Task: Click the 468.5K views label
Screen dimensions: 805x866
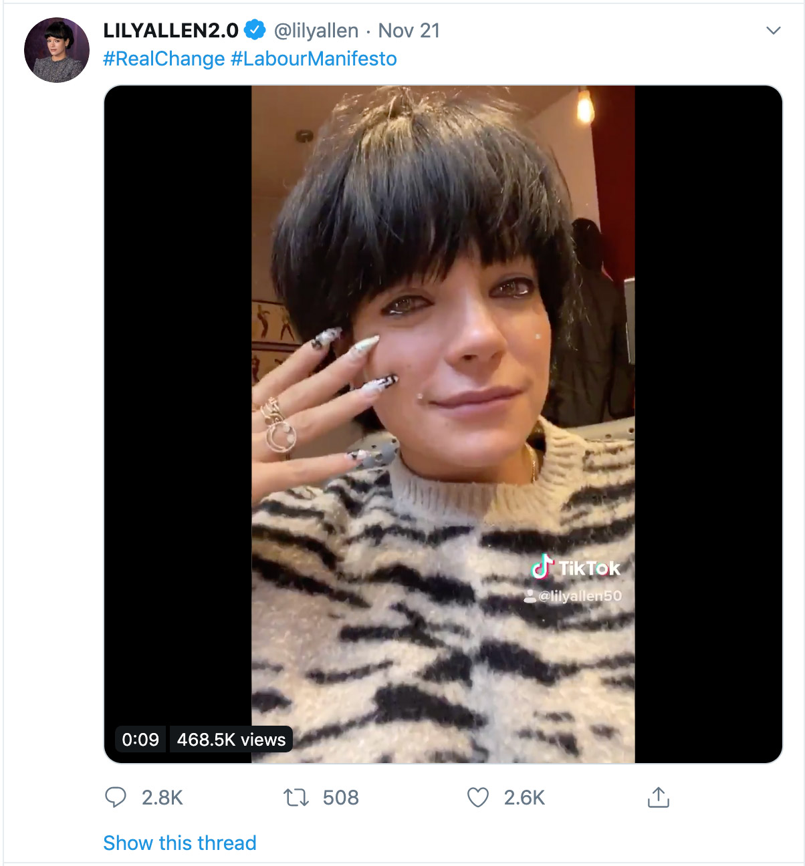Action: tap(231, 739)
